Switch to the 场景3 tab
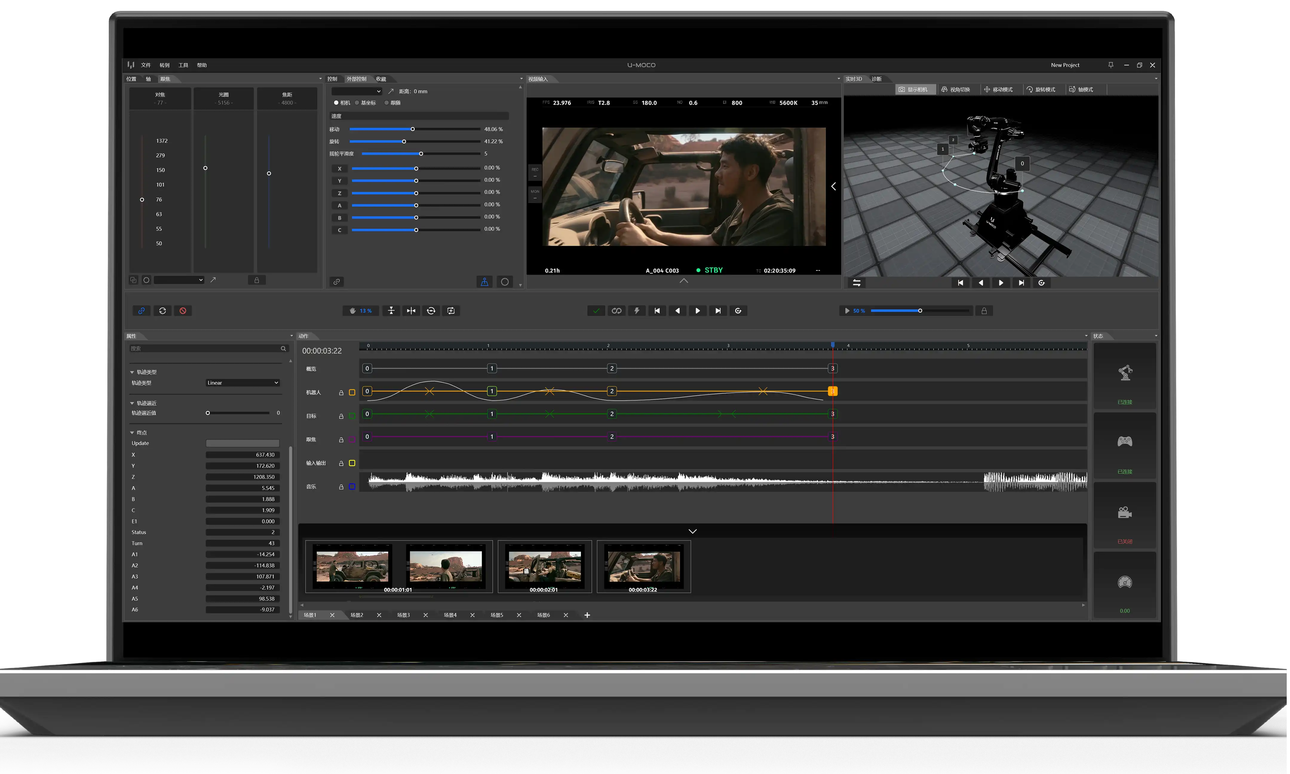This screenshot has width=1290, height=774. click(x=404, y=615)
